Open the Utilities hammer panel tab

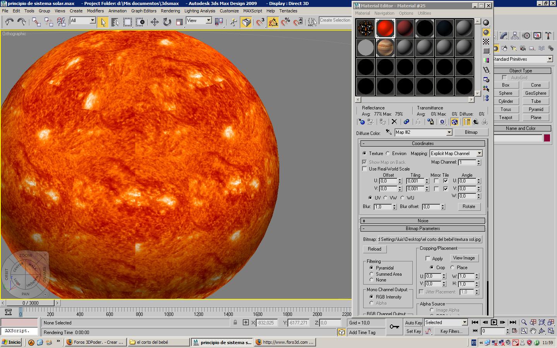click(x=548, y=36)
